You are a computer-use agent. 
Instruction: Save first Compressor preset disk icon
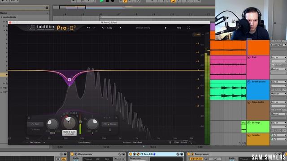coord(124,154)
